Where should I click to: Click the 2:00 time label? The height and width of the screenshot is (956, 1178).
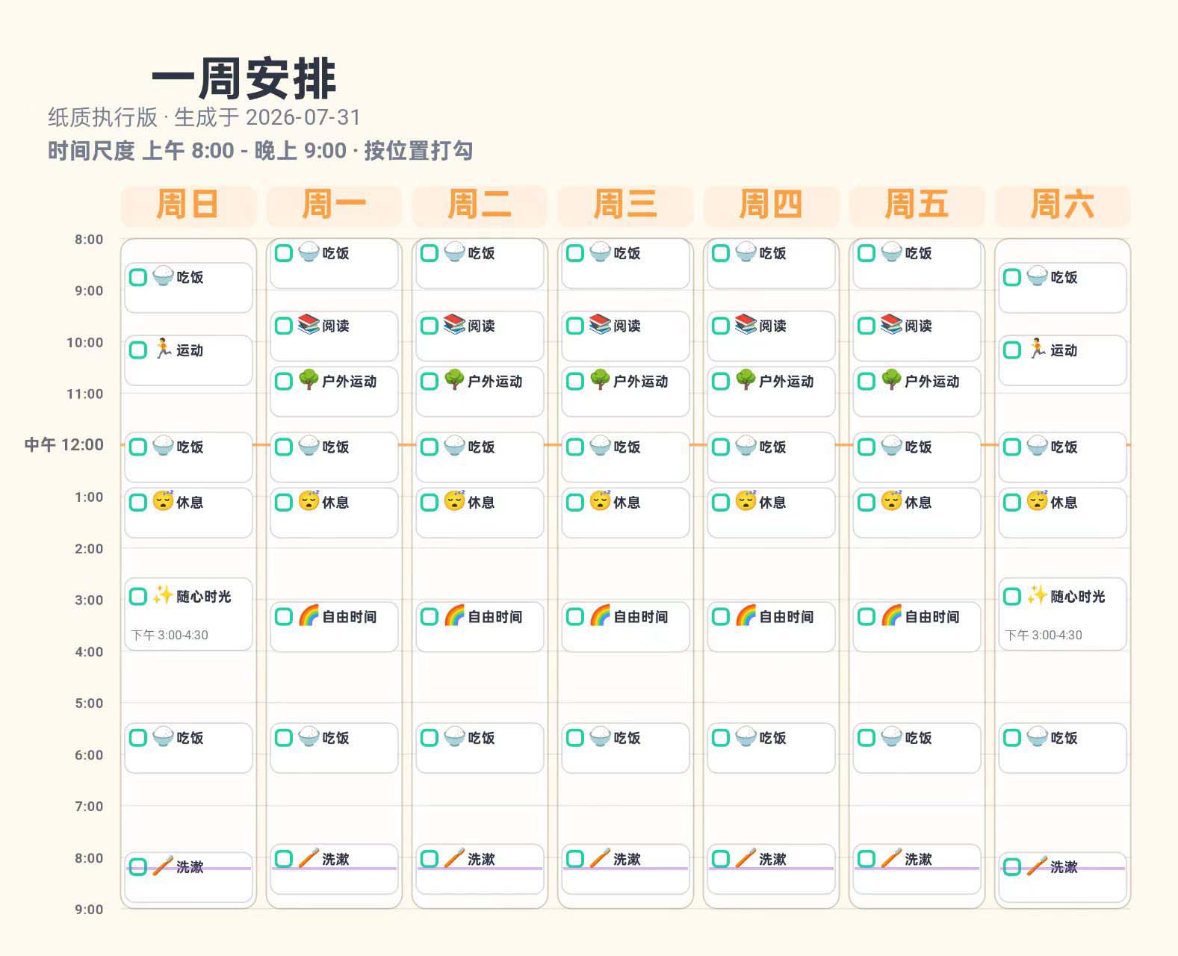click(89, 548)
